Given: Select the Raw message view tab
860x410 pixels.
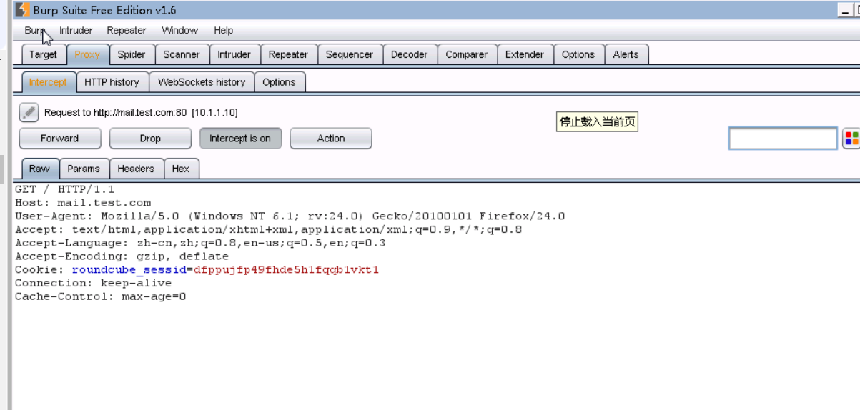Looking at the screenshot, I should click(39, 169).
